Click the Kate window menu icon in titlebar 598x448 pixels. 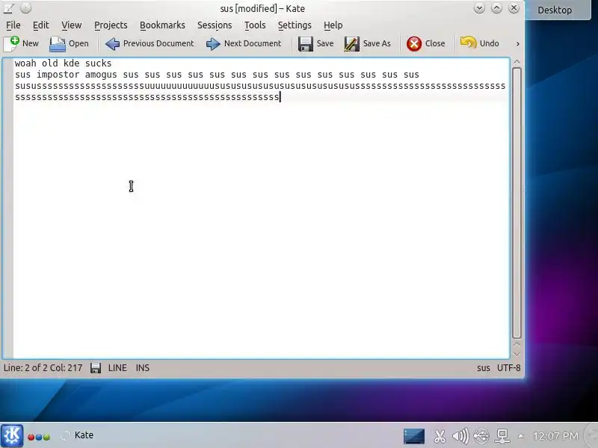(9, 8)
